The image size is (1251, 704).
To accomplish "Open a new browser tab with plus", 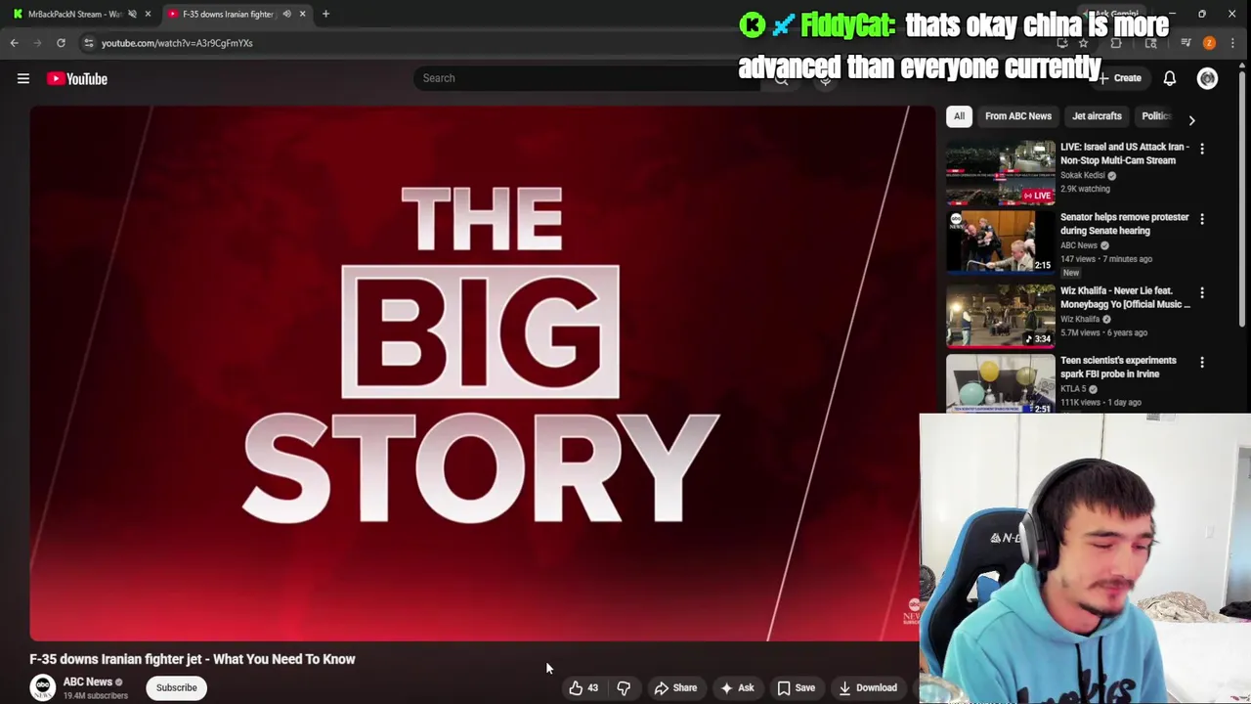I will [325, 14].
